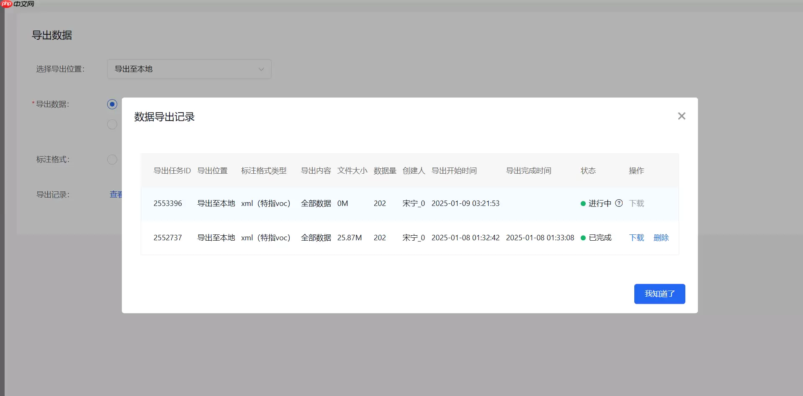This screenshot has height=396, width=803.
Task: Open the 查看 link beside 导出记录
Action: 116,195
